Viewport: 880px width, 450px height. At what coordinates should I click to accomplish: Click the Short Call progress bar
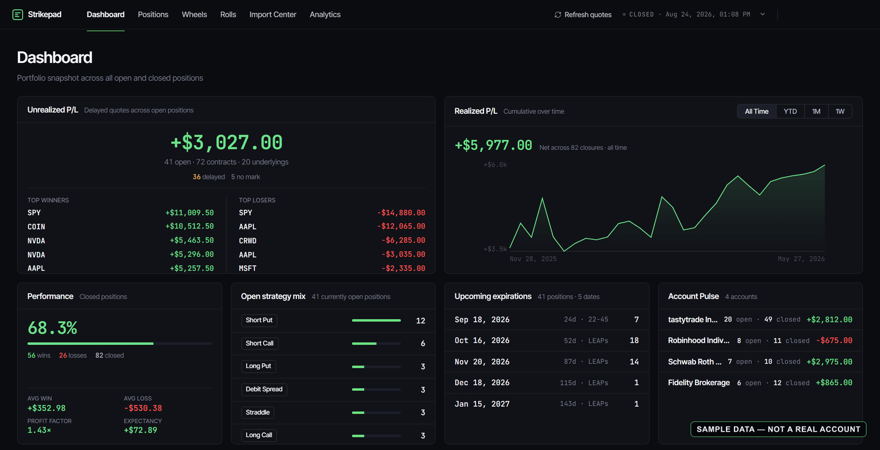point(376,344)
